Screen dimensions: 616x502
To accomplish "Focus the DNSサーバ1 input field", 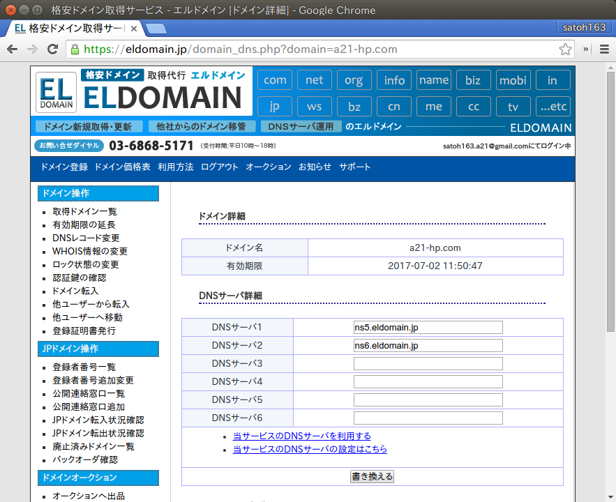I will tap(428, 327).
